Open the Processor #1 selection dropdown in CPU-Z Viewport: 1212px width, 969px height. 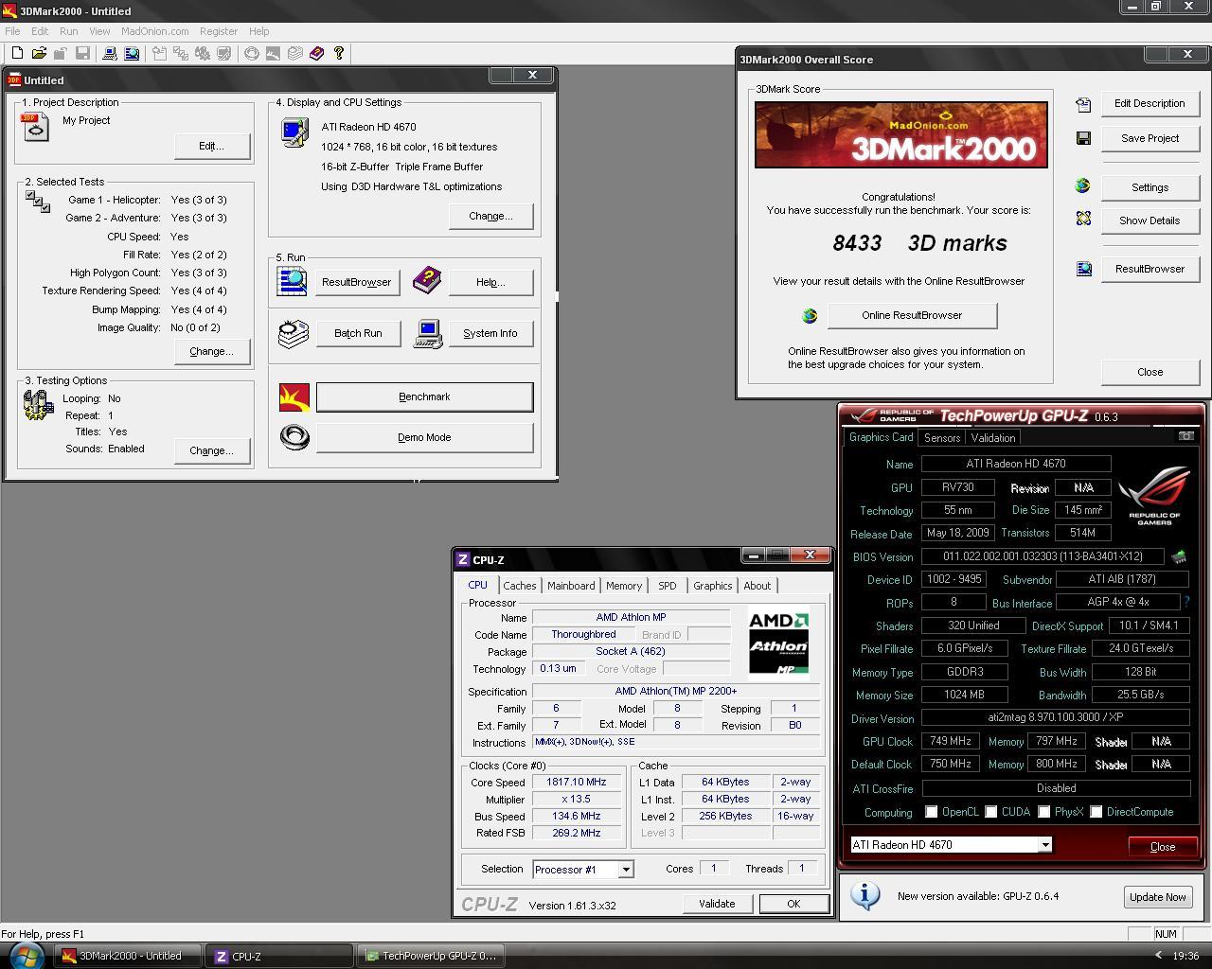point(626,870)
